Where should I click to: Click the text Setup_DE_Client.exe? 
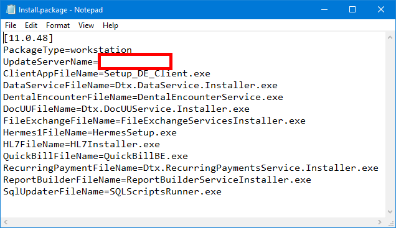tap(157, 73)
